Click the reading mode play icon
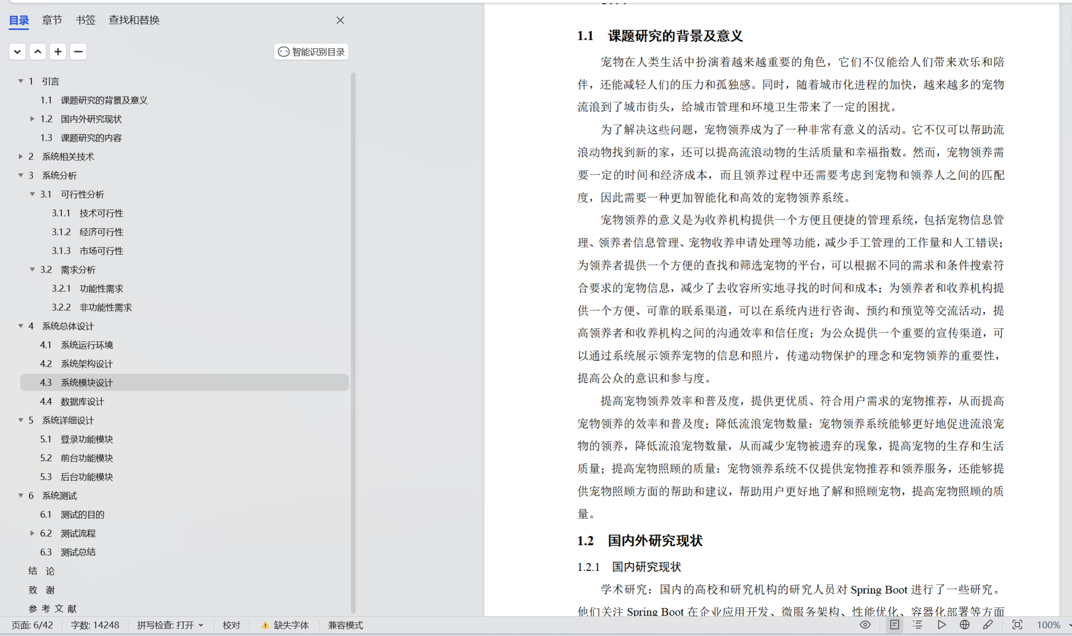The width and height of the screenshot is (1072, 636). tap(941, 625)
